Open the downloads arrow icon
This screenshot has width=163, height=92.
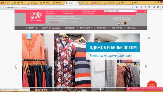pos(137,7)
